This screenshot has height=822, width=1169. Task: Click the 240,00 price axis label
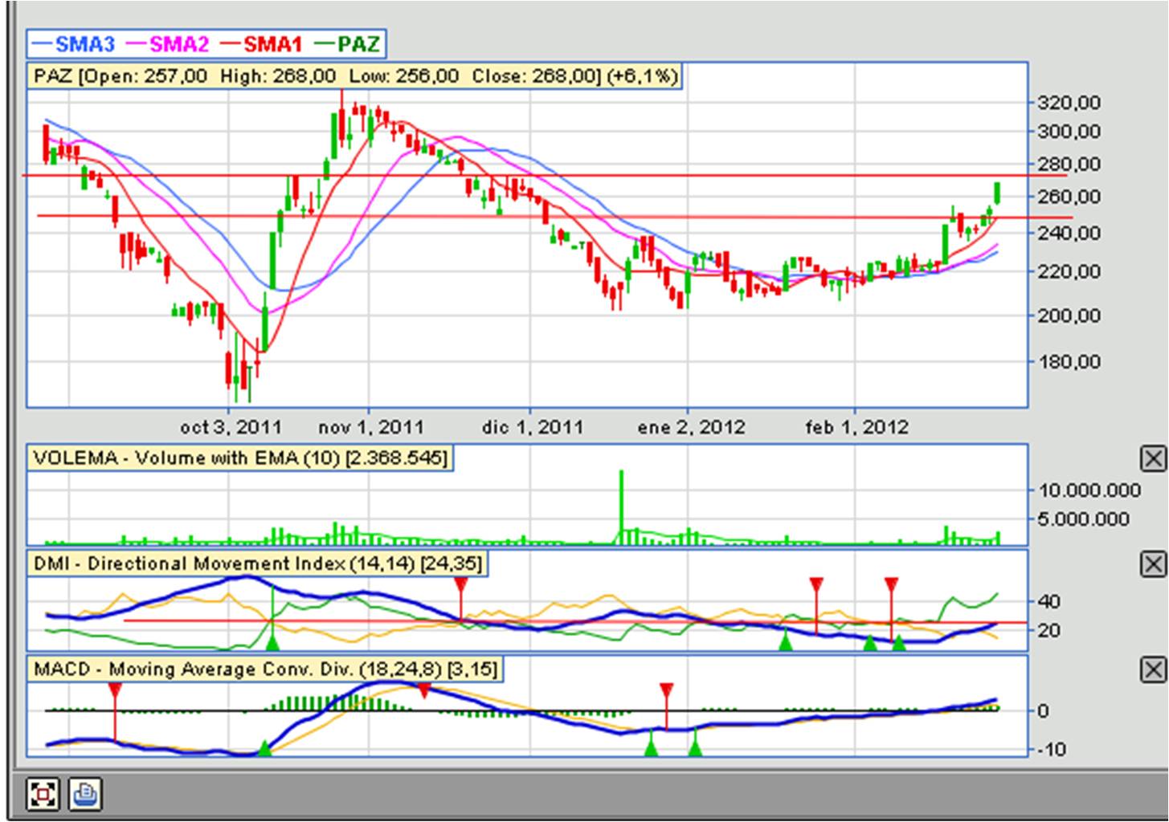click(x=1069, y=233)
